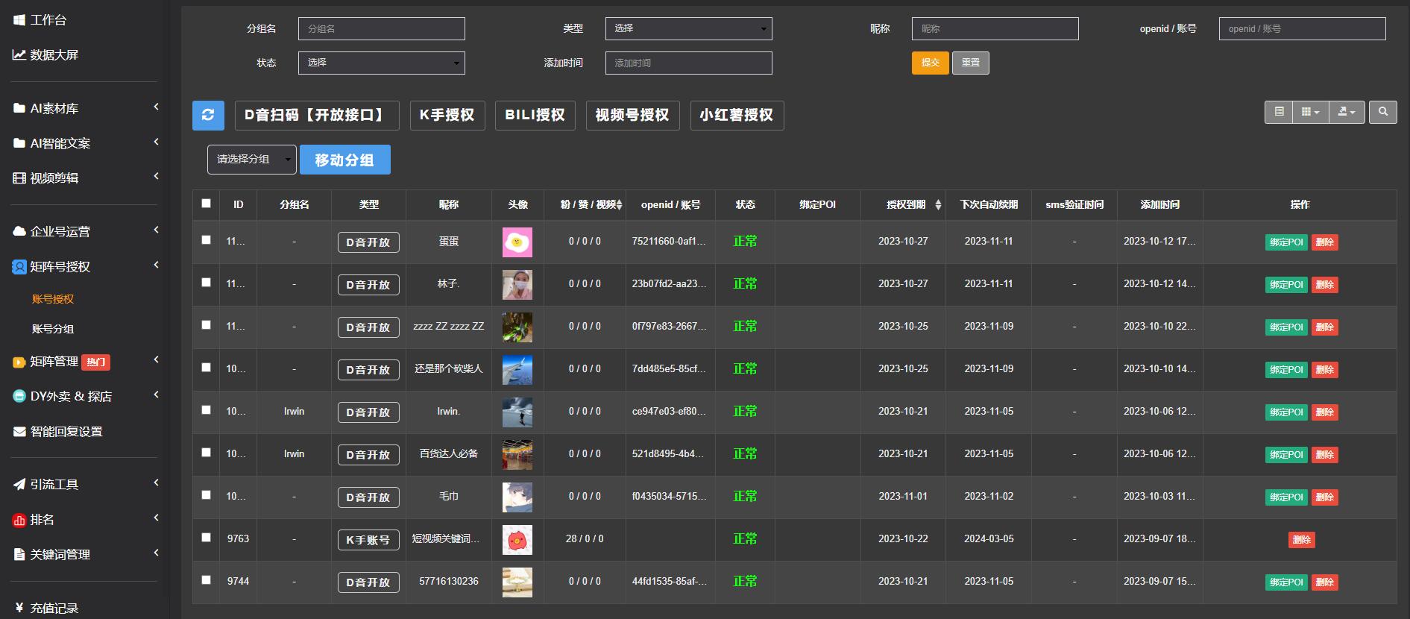Click the 毛巾 anime avatar thumbnail
Viewport: 1410px width, 619px height.
[517, 497]
